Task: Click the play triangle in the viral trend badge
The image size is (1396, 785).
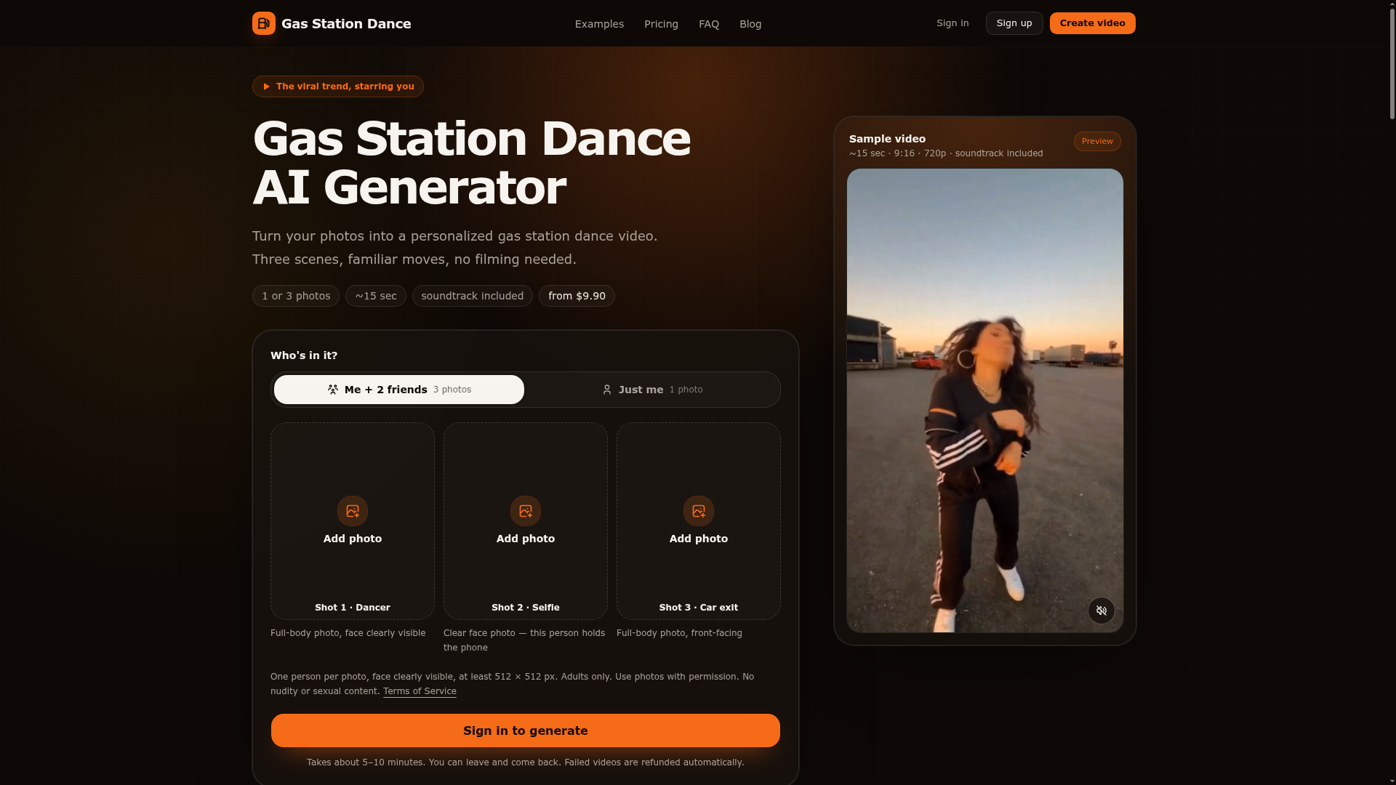Action: click(x=267, y=86)
